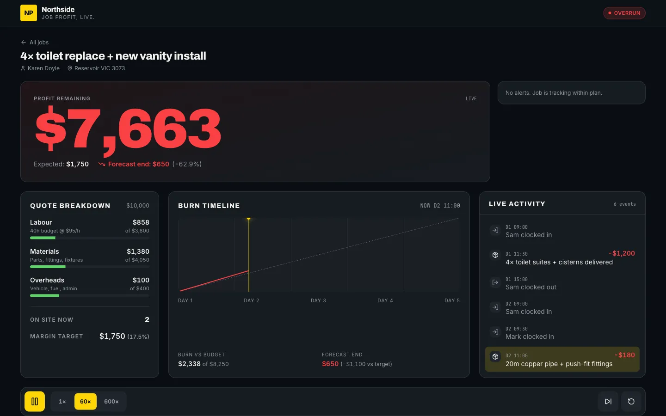
Task: Click 'MARGIN TARGET' label
Action: tap(56, 336)
